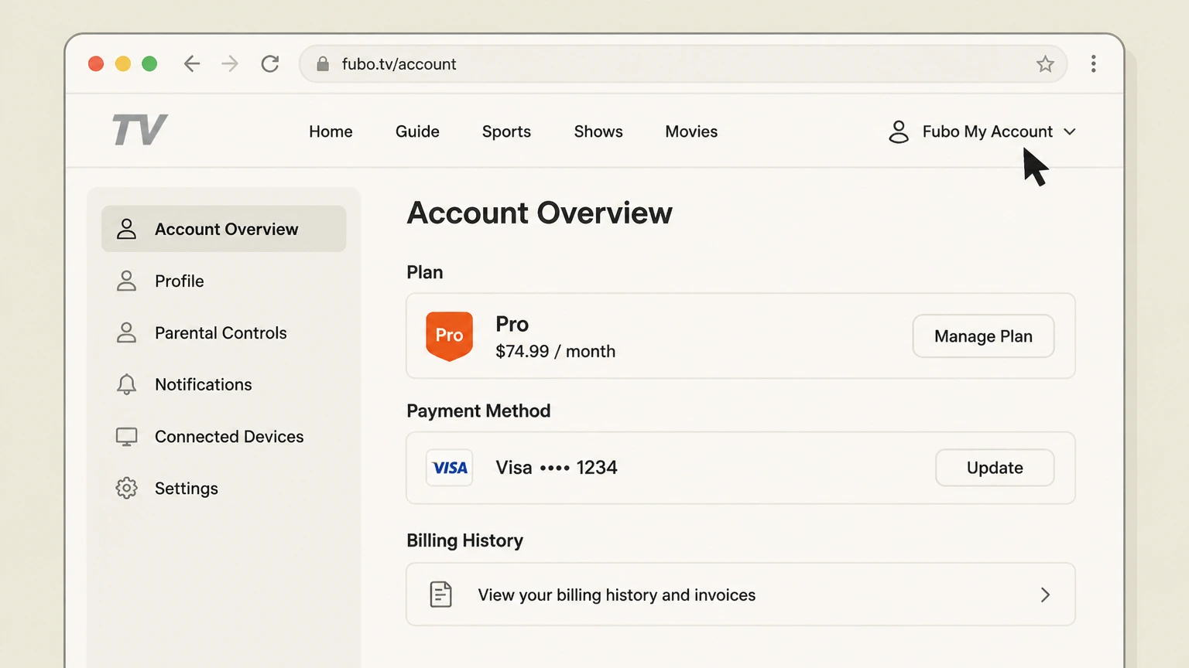The image size is (1189, 668).
Task: Click the user avatar icon in header
Action: 899,131
